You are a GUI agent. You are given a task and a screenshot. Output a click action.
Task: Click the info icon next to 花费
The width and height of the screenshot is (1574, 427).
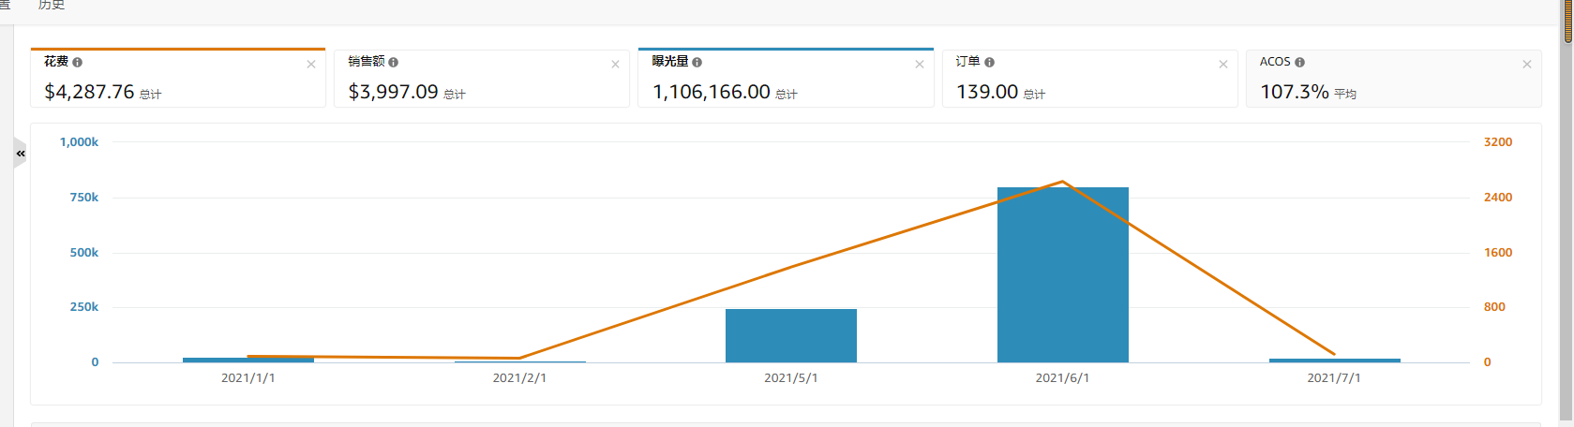pyautogui.click(x=77, y=62)
